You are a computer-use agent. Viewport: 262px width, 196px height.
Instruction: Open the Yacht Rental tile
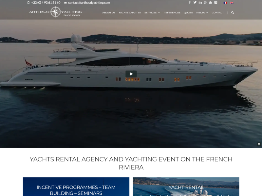point(186,187)
